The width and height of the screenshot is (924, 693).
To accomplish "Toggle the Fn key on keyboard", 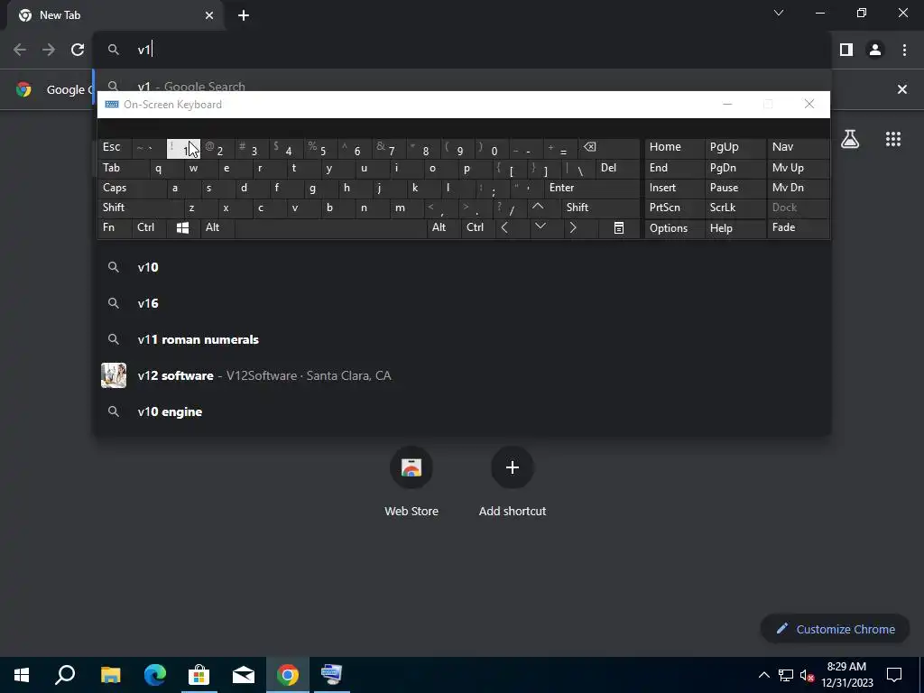I will tap(115, 228).
